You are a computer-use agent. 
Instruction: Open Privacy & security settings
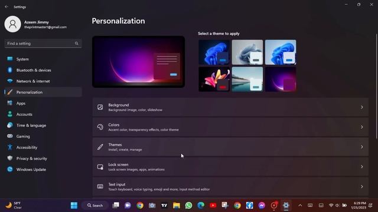pyautogui.click(x=43, y=158)
